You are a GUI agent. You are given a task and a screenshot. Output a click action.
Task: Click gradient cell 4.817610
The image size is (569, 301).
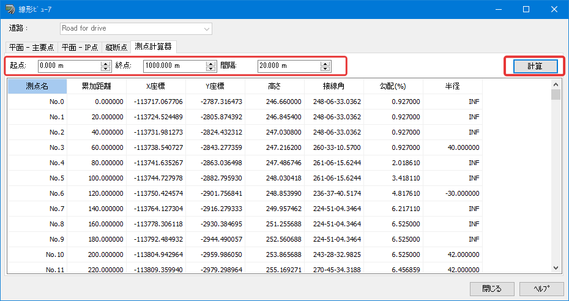click(x=393, y=193)
